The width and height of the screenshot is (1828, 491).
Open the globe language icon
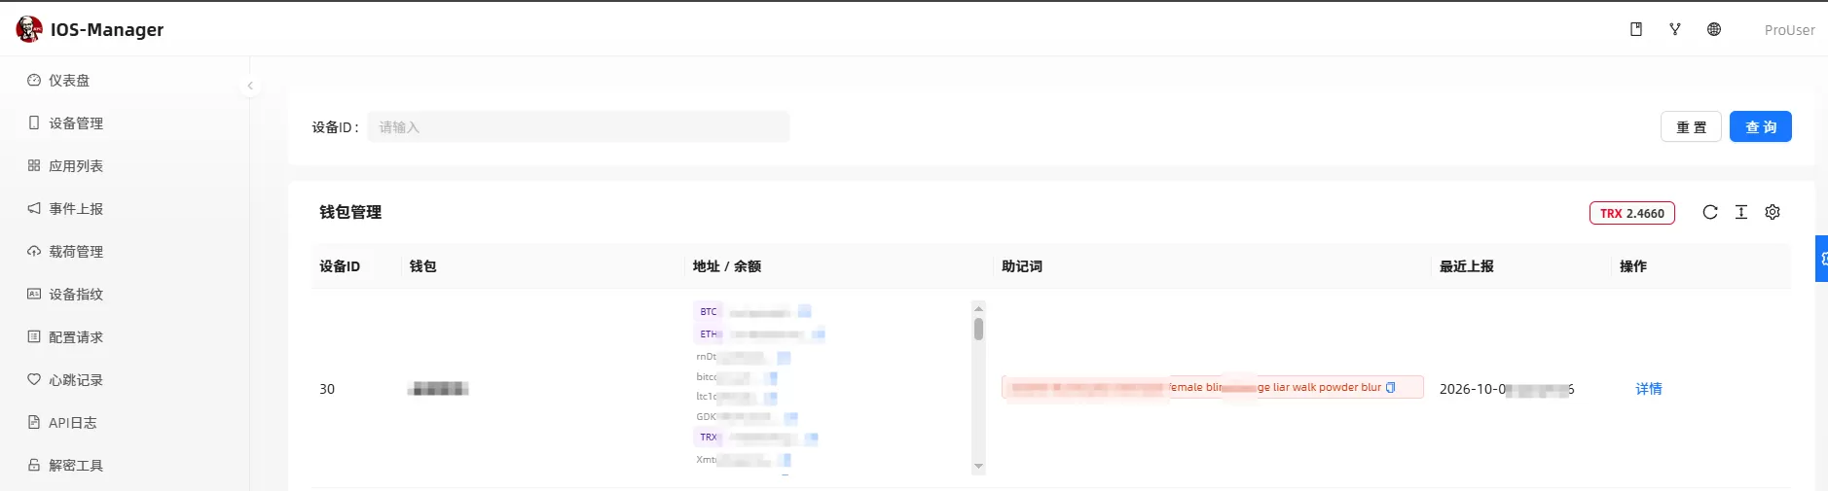pos(1714,29)
